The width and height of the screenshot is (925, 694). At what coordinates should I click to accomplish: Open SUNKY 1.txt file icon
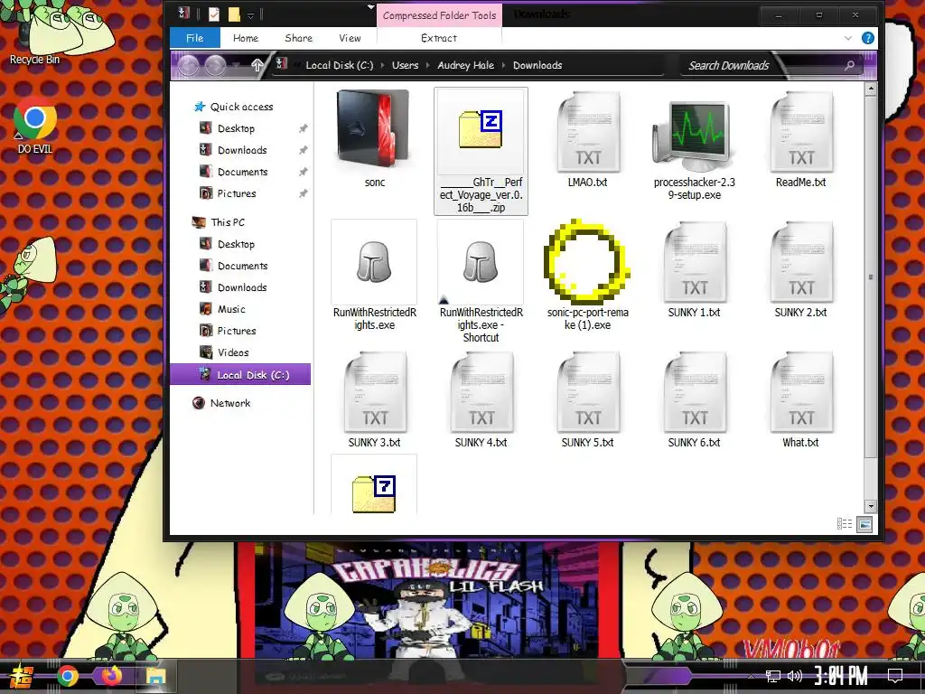pos(694,261)
